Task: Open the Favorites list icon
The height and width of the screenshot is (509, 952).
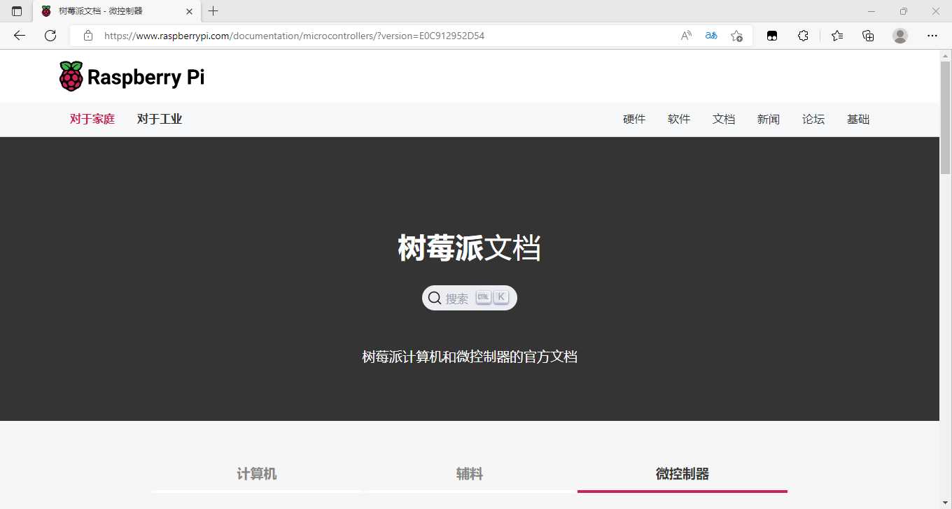Action: click(x=837, y=36)
